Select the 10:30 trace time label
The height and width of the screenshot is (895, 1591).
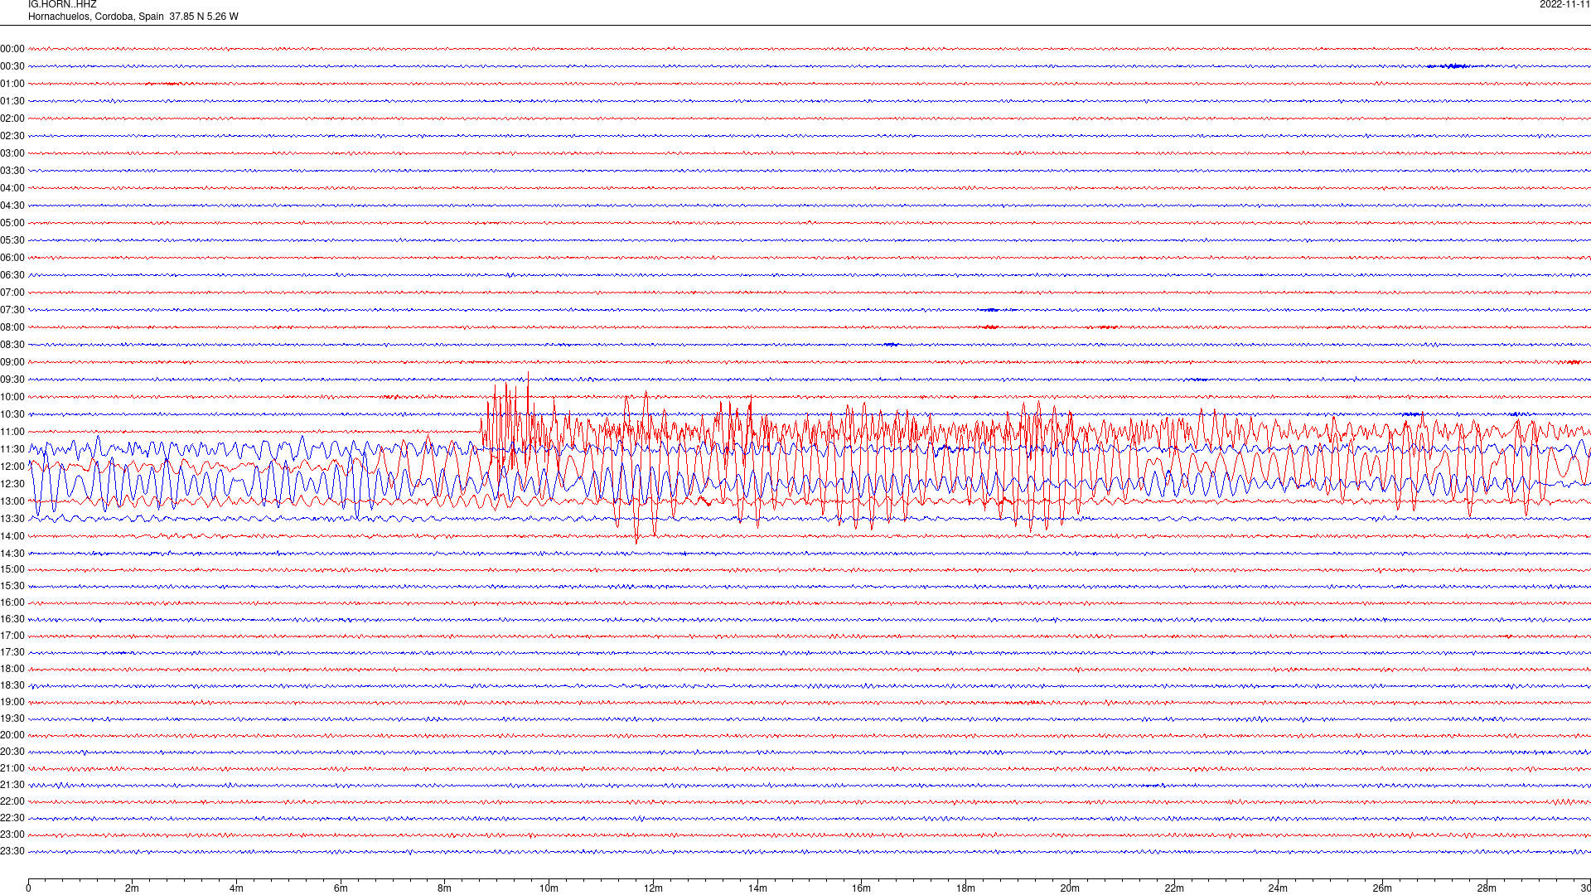(x=12, y=414)
